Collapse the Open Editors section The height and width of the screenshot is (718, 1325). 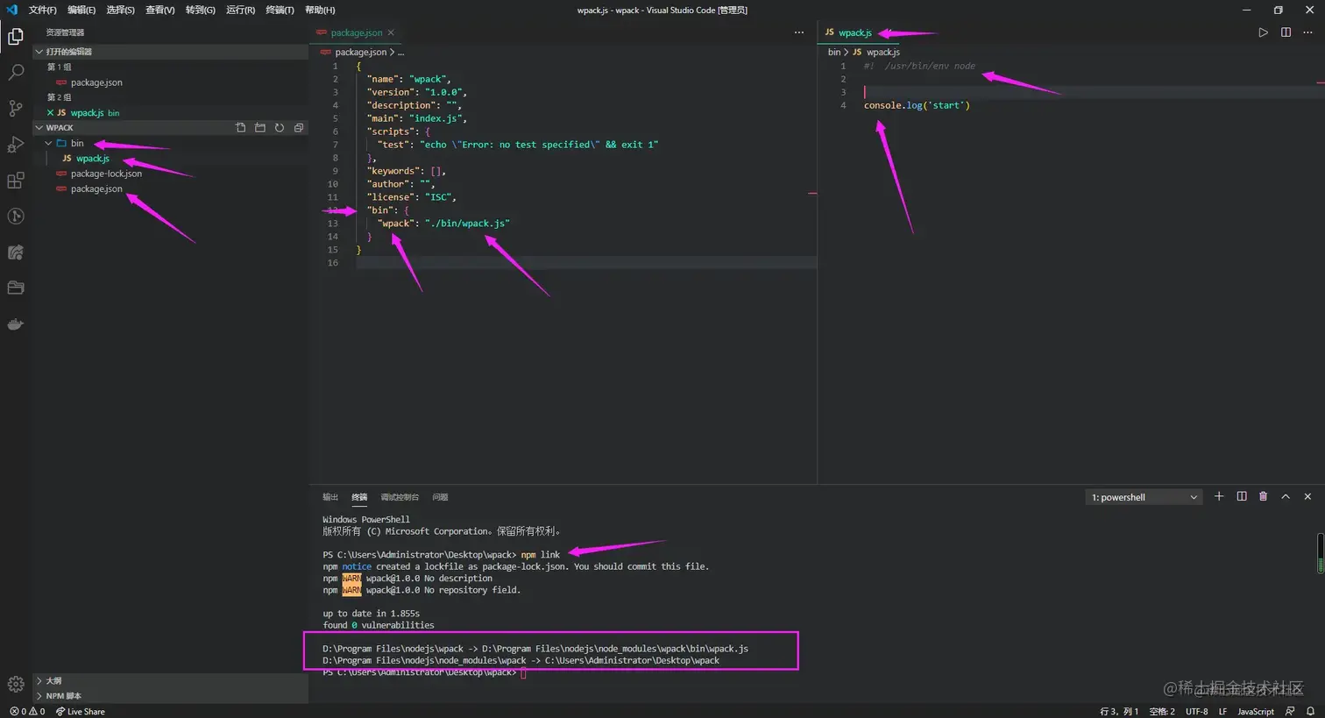pos(171,52)
